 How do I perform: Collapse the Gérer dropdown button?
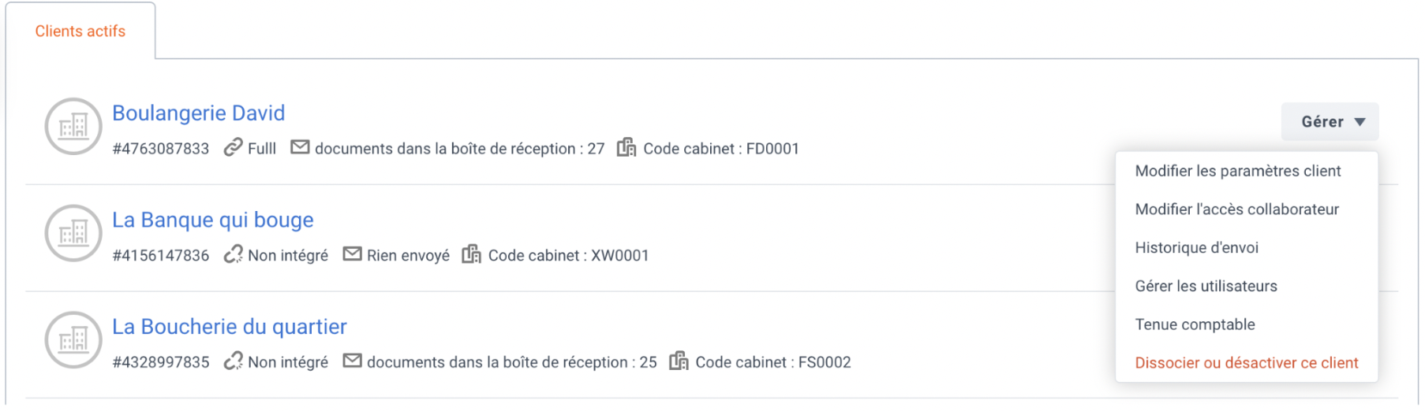pos(1330,122)
